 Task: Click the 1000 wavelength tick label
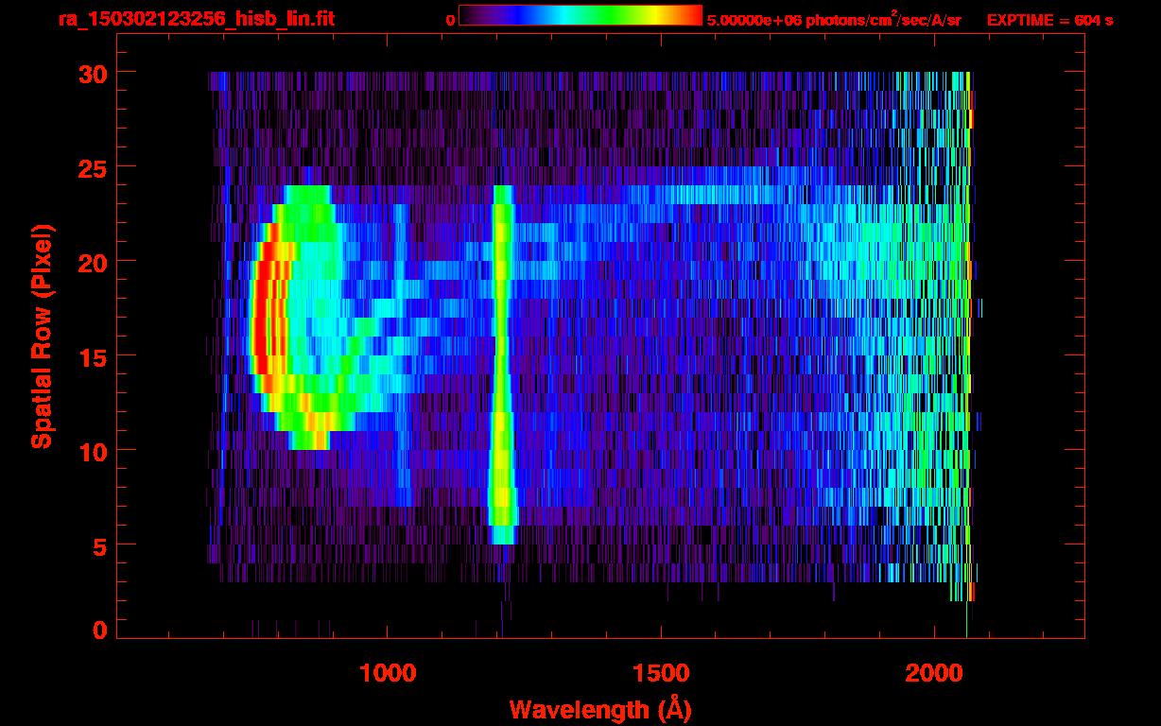[389, 672]
